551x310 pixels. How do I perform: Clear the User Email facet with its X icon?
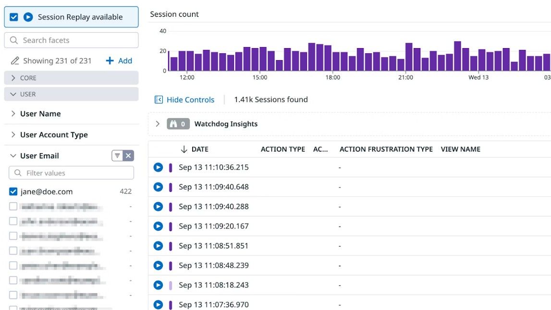tap(129, 155)
